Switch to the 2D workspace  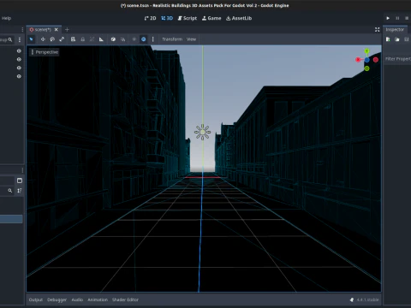pos(150,18)
